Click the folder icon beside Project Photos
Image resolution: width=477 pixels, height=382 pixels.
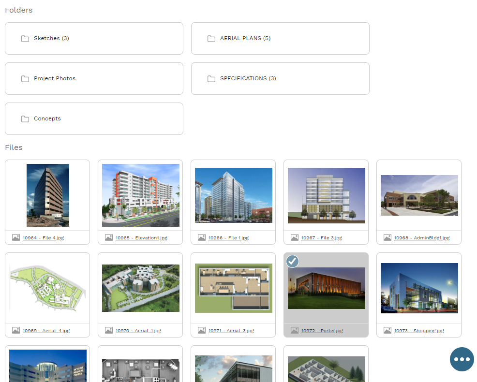(25, 79)
